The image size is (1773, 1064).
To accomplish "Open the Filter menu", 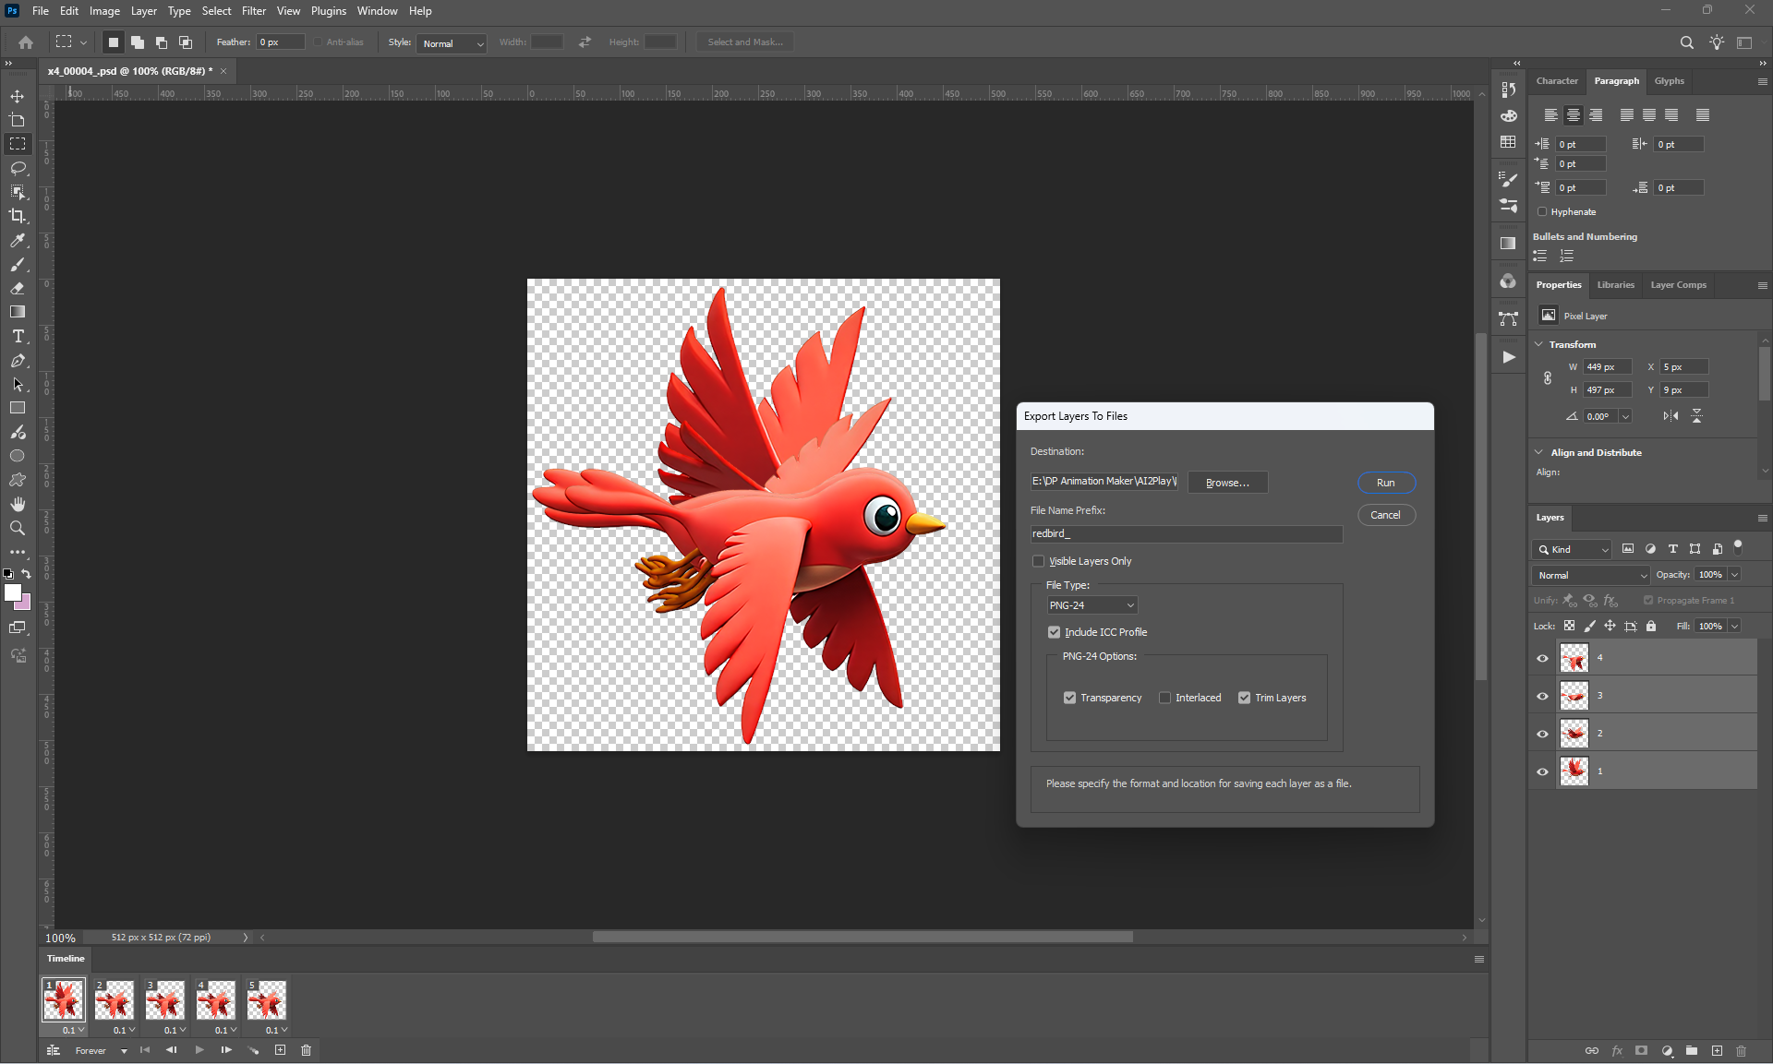I will (253, 11).
